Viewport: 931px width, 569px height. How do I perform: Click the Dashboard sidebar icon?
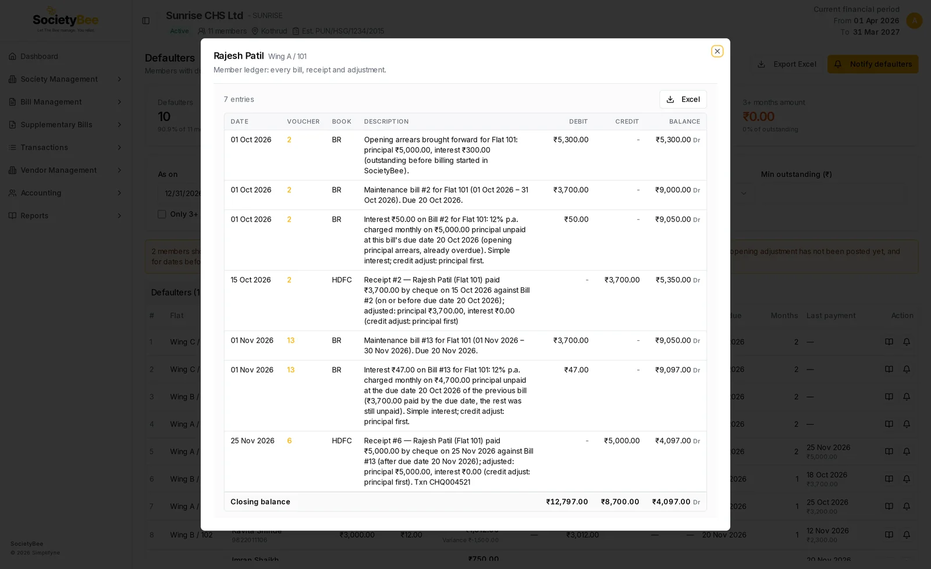click(x=12, y=56)
